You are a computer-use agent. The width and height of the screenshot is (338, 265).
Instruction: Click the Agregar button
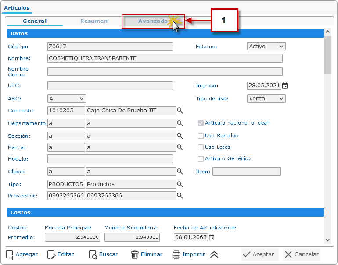pyautogui.click(x=22, y=254)
